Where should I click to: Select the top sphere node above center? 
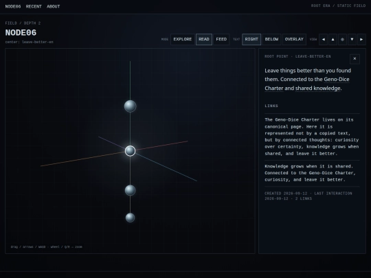point(130,106)
